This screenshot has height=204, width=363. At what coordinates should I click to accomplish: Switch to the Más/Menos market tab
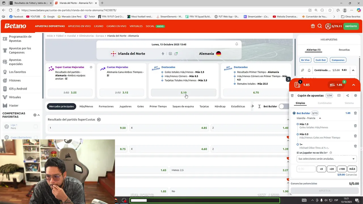coord(86,107)
